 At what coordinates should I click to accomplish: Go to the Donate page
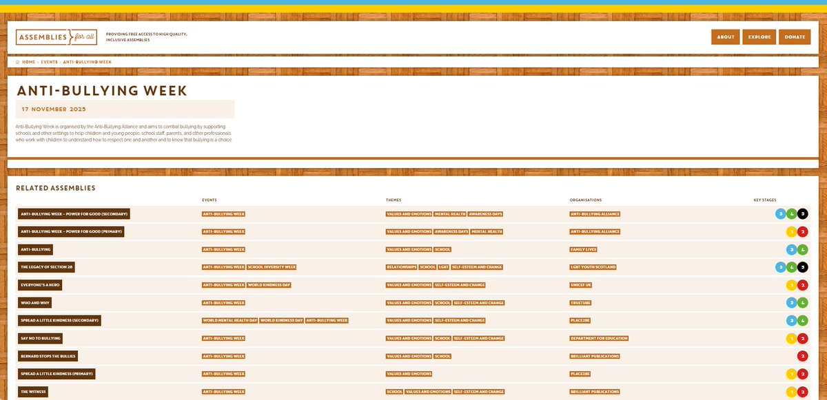[795, 37]
